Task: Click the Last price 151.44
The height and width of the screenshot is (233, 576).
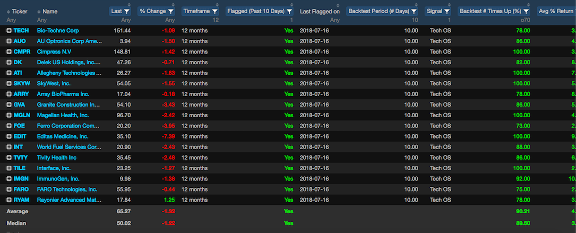Action: tap(123, 30)
